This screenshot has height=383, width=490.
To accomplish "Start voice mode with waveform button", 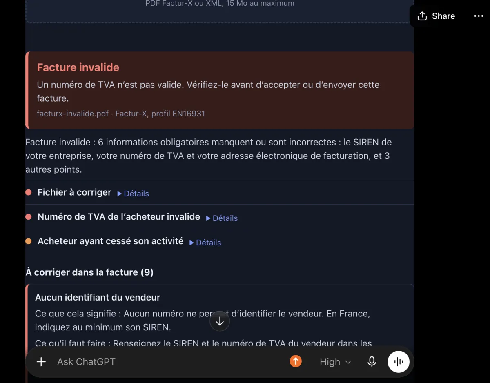I will (399, 362).
